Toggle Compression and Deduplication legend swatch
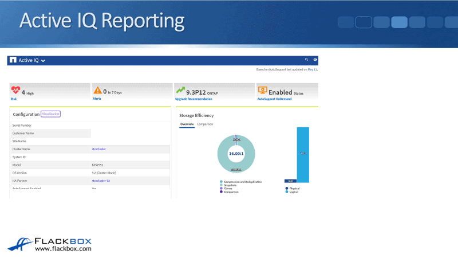 221,182
